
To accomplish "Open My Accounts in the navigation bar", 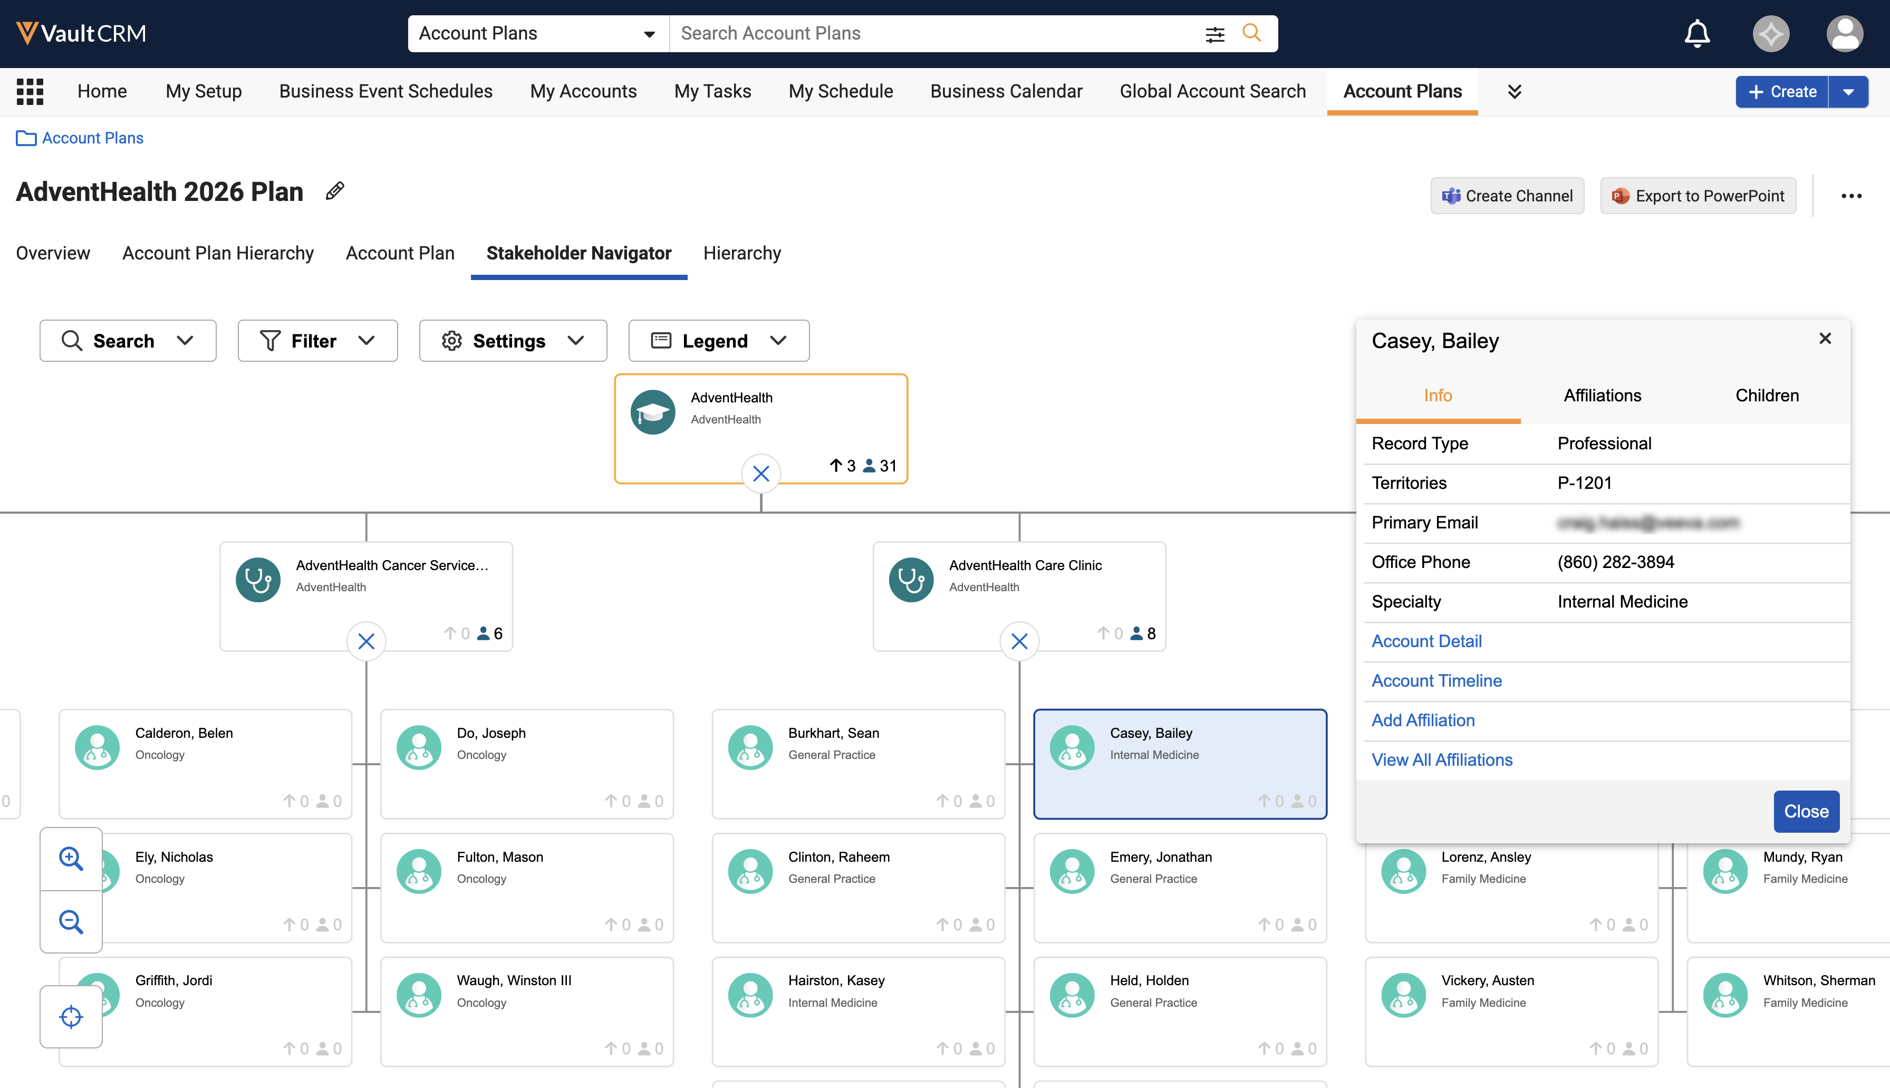I will click(583, 91).
